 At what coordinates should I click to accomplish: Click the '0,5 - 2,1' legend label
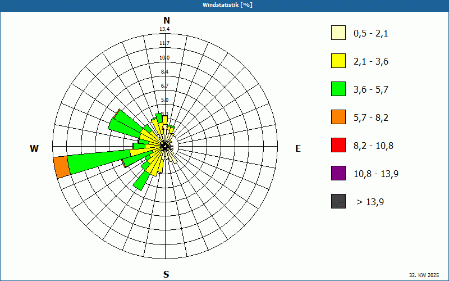tap(371, 34)
